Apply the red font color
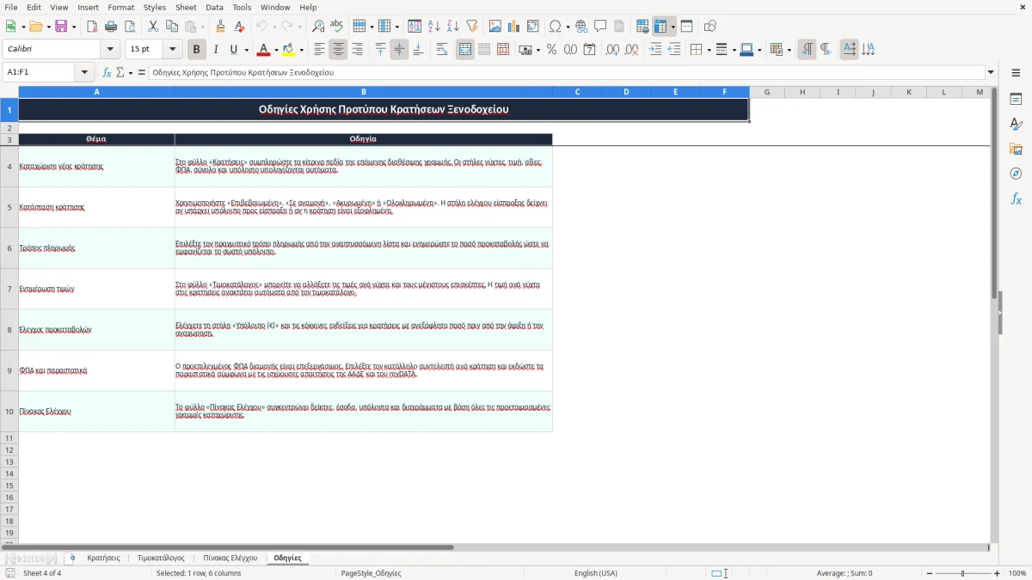1032x580 pixels. 263,50
